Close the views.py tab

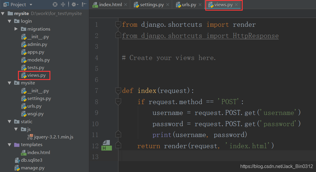tap(236, 5)
